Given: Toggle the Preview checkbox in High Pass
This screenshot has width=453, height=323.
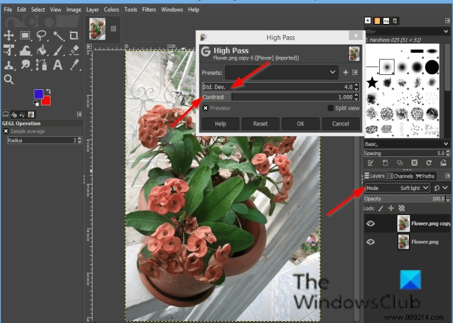Looking at the screenshot, I should (205, 108).
